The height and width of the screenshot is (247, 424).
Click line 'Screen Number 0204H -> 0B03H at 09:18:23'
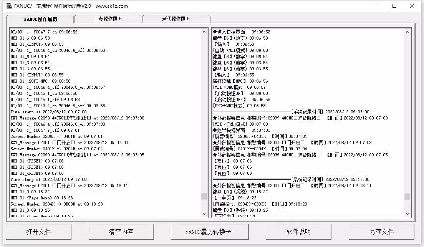click(56, 204)
